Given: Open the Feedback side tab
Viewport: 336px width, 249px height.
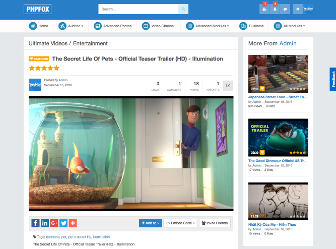Looking at the screenshot, I should 333,79.
